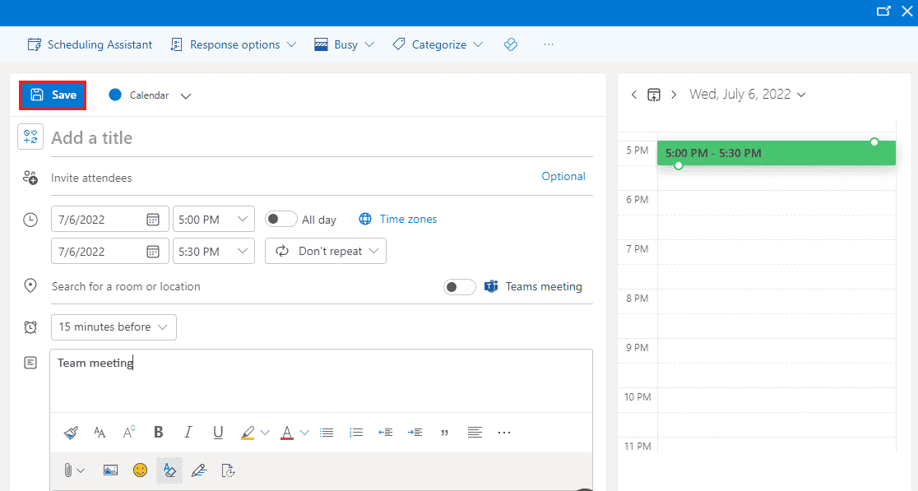The width and height of the screenshot is (918, 491).
Task: Open the Response options menu
Action: [233, 44]
